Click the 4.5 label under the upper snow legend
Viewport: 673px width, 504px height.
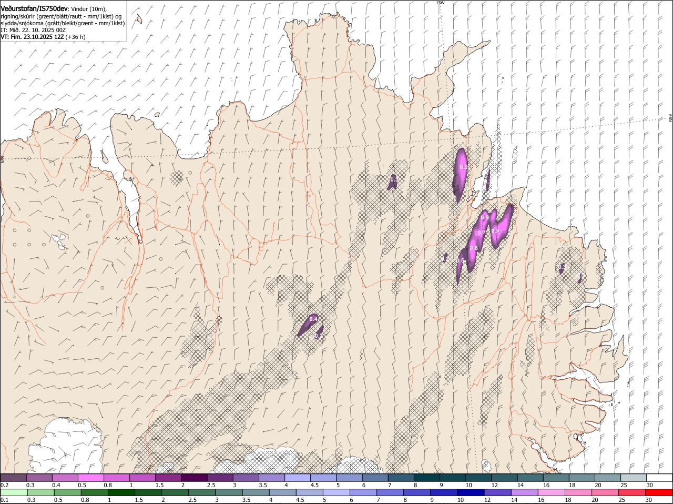314,485
